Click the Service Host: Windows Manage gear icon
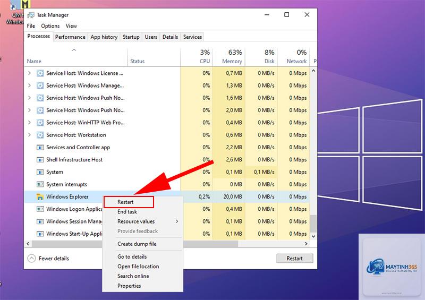The height and width of the screenshot is (300, 425). coord(40,85)
